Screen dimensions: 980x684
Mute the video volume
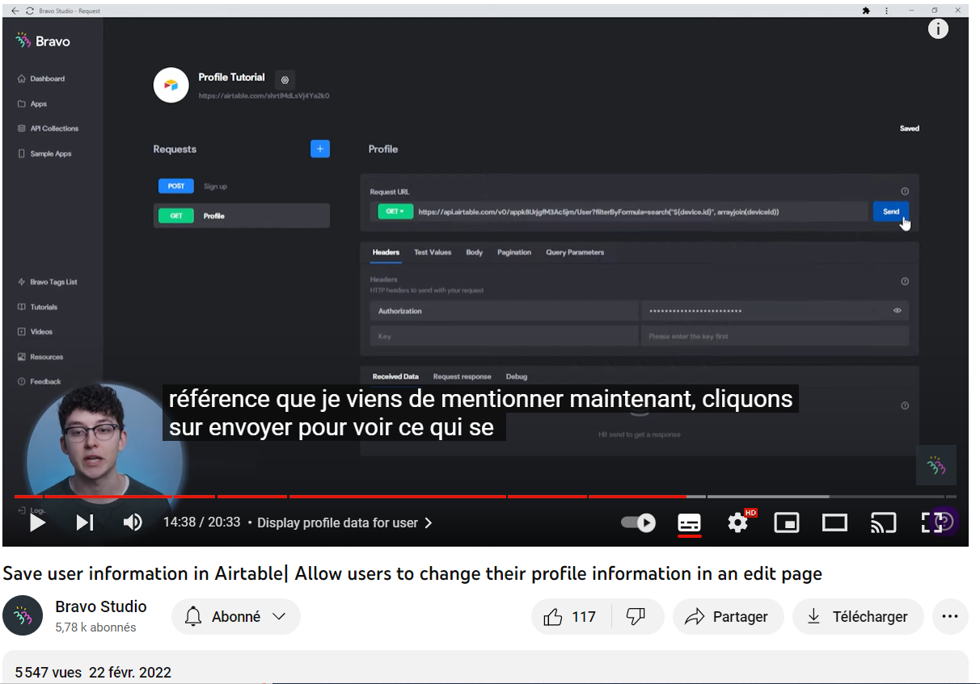[133, 522]
